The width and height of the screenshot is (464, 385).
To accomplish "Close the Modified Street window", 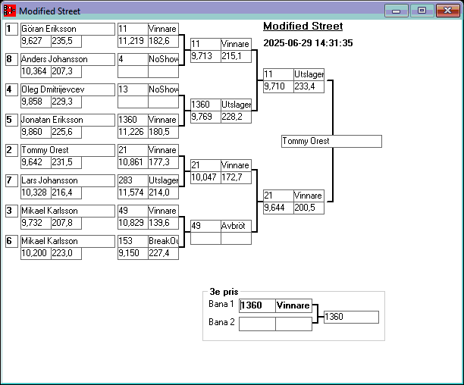I will [448, 11].
